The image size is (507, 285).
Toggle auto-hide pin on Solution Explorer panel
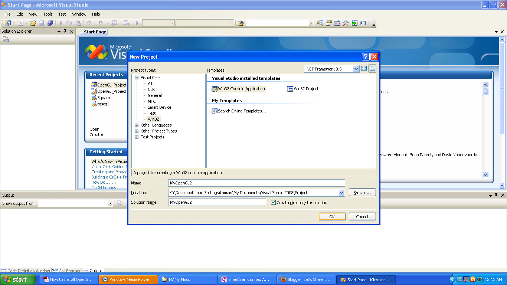coord(65,31)
